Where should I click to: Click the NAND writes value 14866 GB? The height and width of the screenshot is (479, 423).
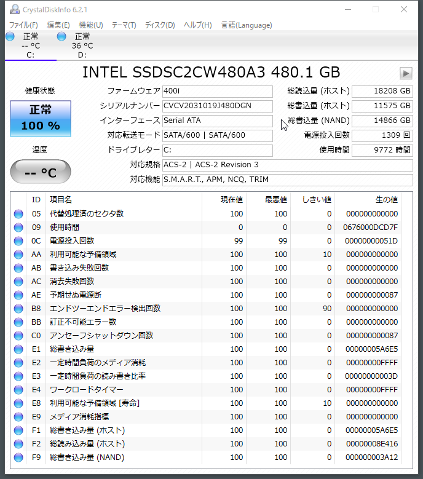click(382, 121)
